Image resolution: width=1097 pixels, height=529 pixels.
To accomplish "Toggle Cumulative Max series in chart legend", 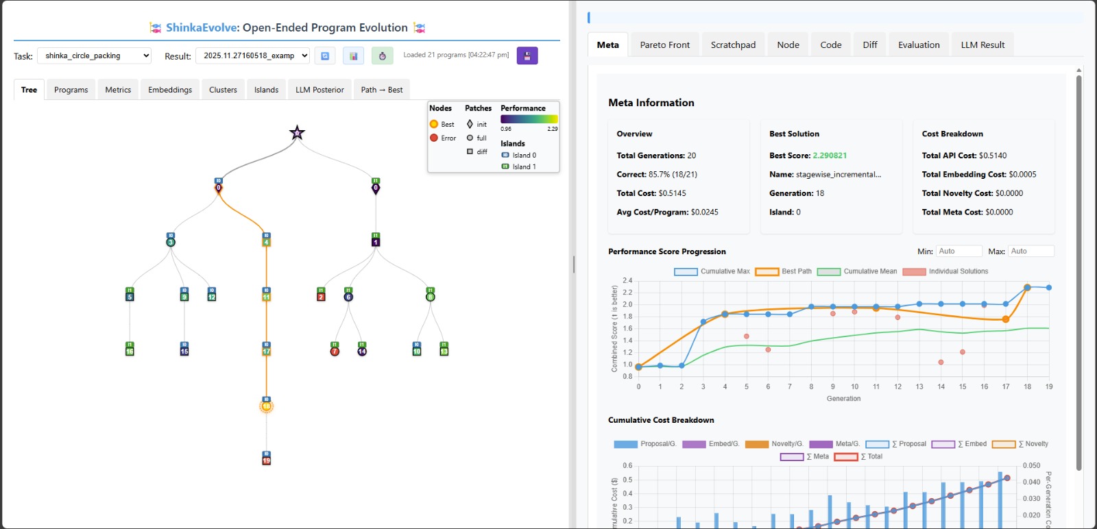I will click(686, 272).
